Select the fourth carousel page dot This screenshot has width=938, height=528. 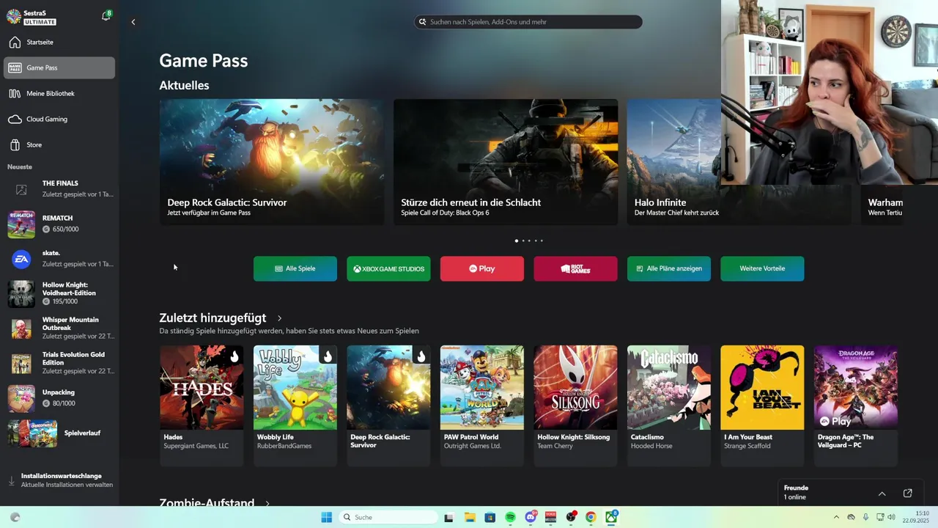535,241
